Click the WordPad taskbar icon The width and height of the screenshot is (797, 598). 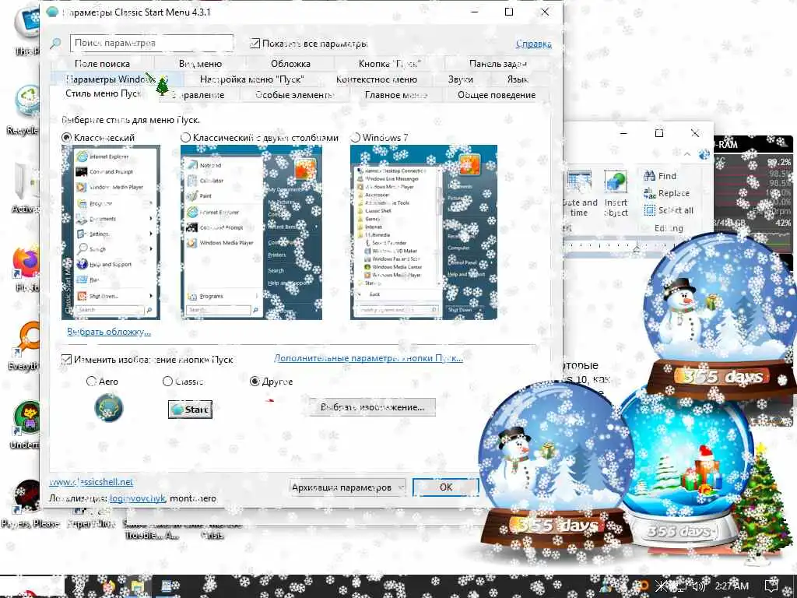(167, 587)
